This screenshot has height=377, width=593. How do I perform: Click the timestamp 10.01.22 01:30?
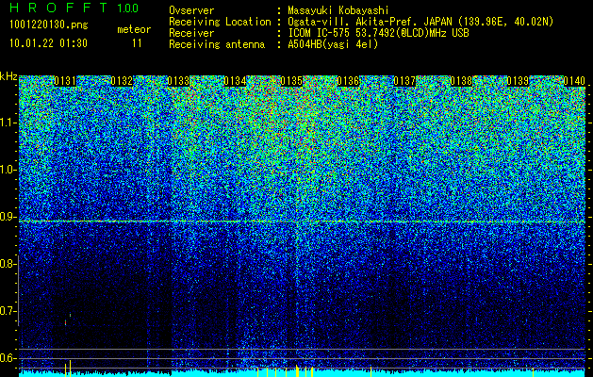pos(48,43)
